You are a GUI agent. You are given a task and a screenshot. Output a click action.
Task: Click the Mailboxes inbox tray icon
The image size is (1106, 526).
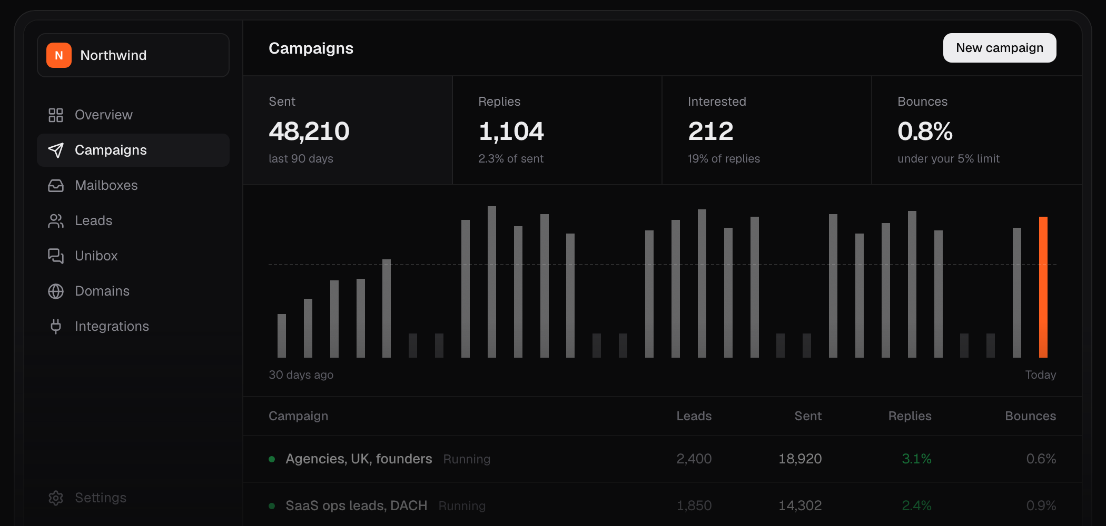click(56, 185)
